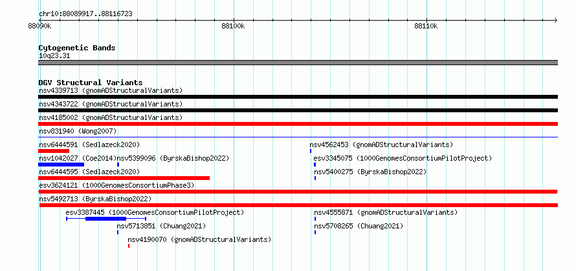Select the nsv4555871 blue marker
This screenshot has height=271, width=576.
point(315,219)
